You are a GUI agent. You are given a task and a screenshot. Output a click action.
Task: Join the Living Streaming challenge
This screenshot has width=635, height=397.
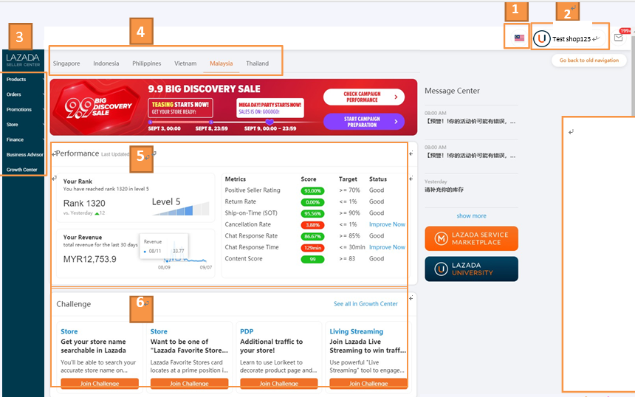tap(368, 383)
